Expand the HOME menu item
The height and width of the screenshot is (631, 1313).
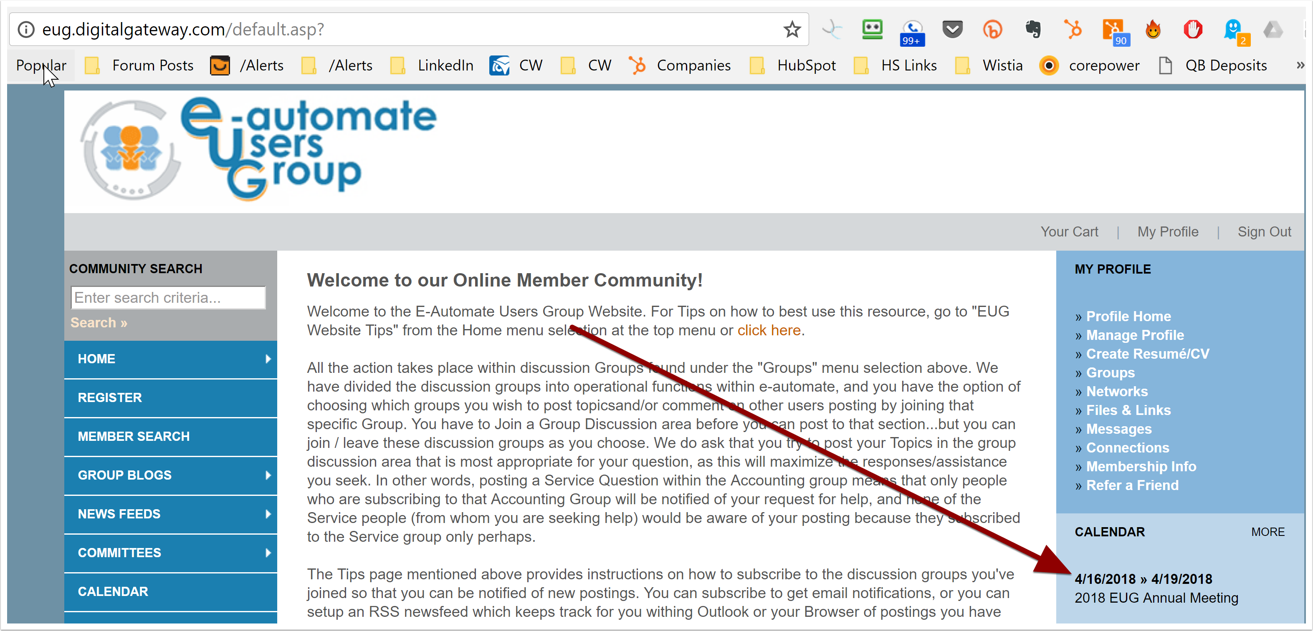coord(270,358)
